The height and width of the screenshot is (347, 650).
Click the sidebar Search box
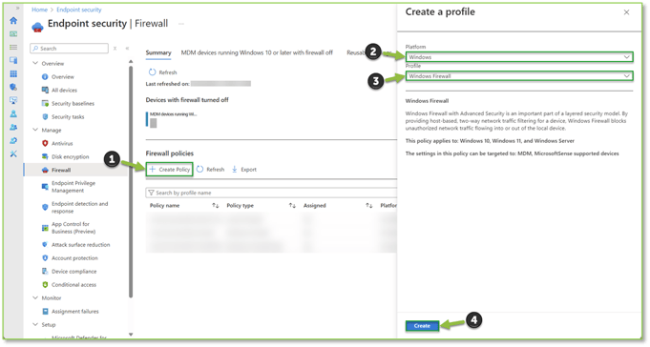coord(70,49)
